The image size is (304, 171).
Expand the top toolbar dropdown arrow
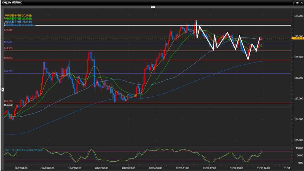coord(152,7)
